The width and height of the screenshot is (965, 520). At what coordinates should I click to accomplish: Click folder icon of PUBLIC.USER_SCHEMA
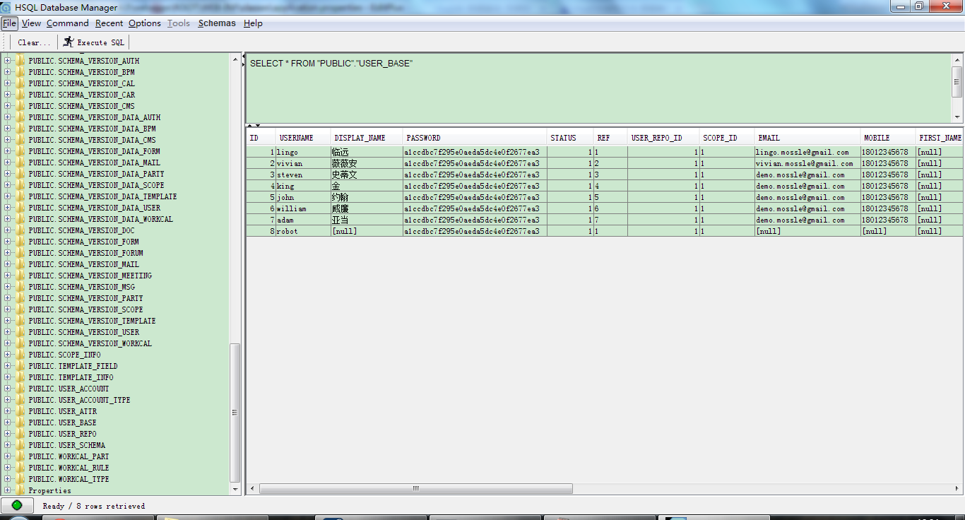[20, 445]
